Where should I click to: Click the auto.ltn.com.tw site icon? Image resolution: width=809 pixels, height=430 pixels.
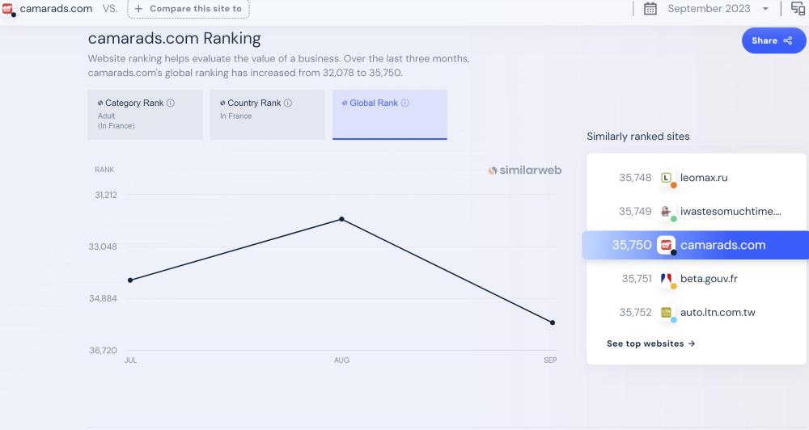pyautogui.click(x=667, y=313)
